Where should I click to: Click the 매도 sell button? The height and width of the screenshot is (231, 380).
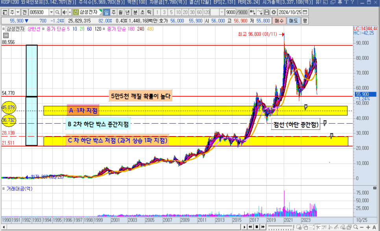[293, 21]
